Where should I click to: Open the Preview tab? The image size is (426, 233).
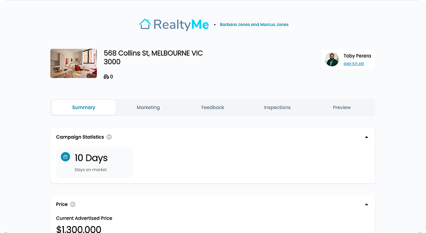[342, 107]
